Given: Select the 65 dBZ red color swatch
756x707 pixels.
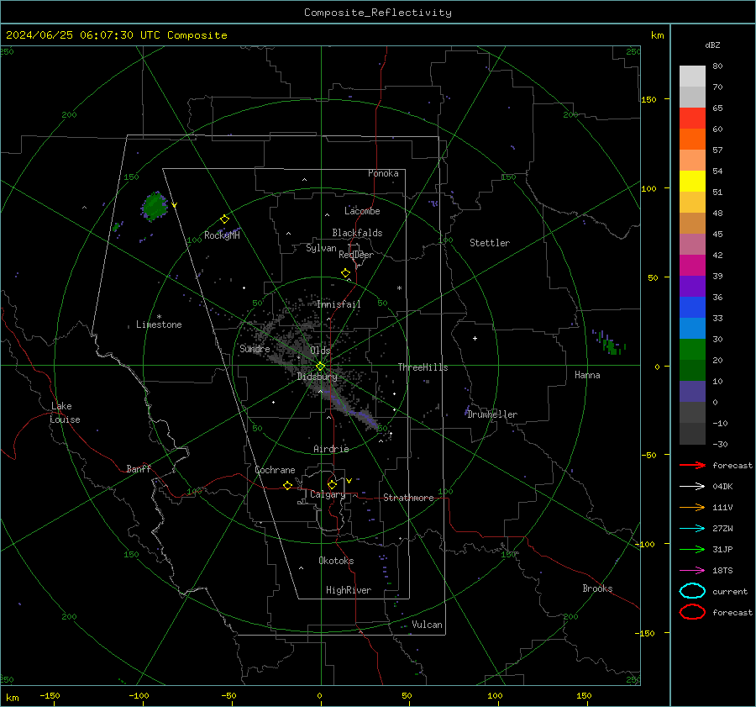Looking at the screenshot, I should [692, 118].
